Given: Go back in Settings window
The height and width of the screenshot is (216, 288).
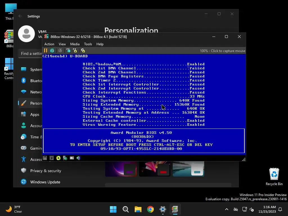Looking at the screenshot, I should [20, 16].
